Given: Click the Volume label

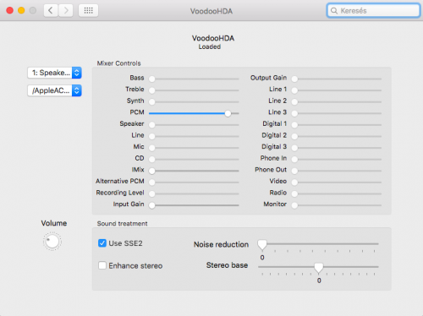Looking at the screenshot, I should (54, 223).
